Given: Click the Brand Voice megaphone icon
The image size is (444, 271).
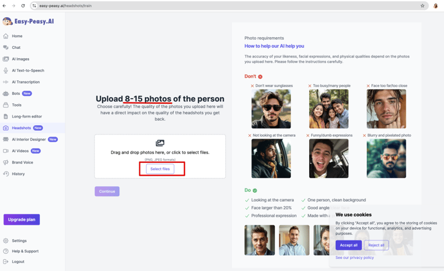Looking at the screenshot, I should point(6,162).
